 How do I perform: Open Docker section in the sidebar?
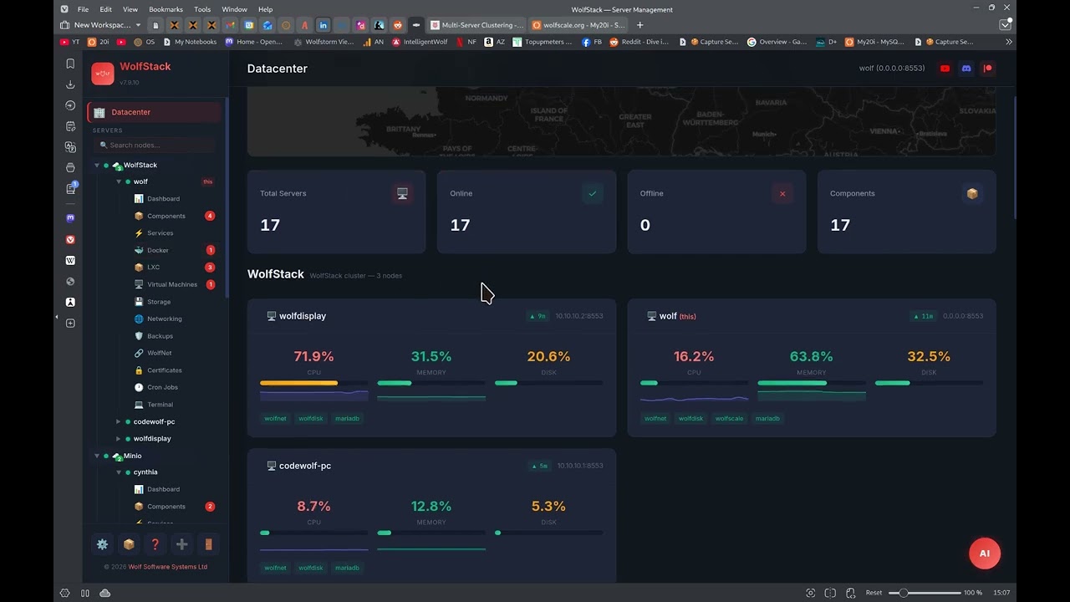coord(158,250)
